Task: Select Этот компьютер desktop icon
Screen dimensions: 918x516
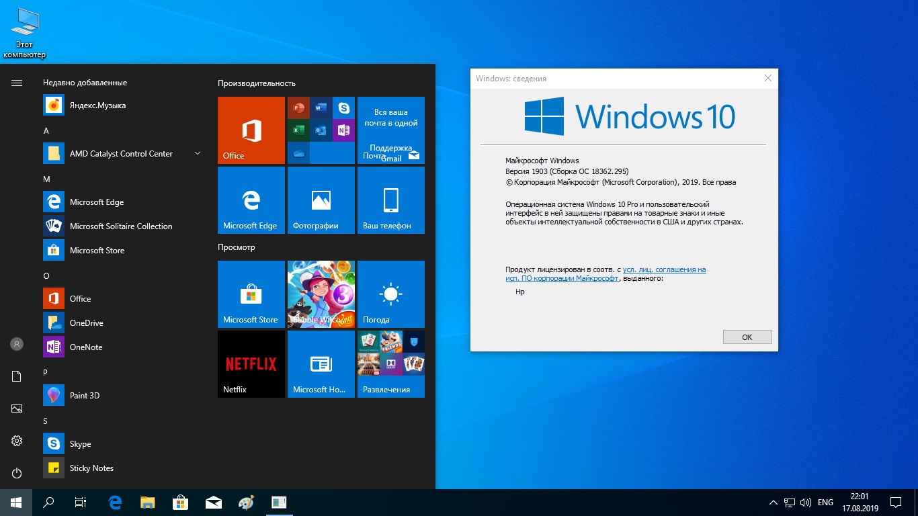Action: tap(25, 34)
